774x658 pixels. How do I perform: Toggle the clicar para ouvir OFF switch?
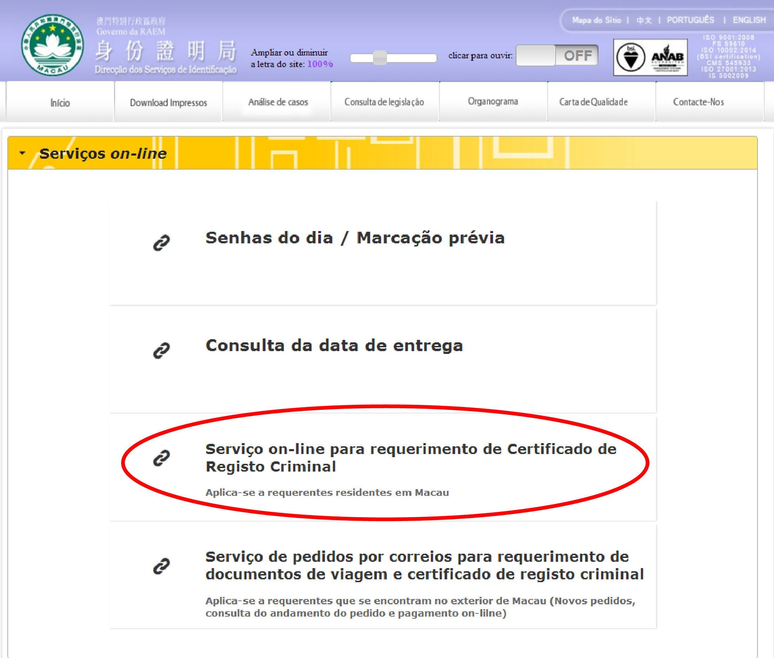[557, 55]
